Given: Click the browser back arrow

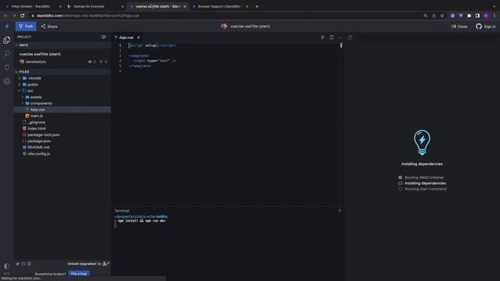Looking at the screenshot, I should (x=5, y=16).
